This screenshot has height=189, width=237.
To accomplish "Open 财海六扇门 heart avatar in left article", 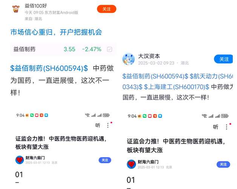I will 20,160.
